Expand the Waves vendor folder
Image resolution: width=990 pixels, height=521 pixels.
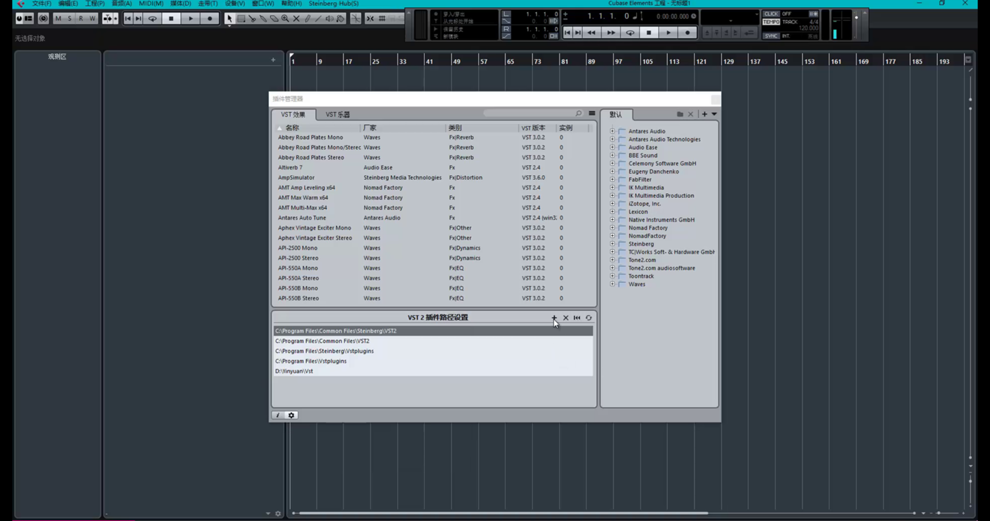[x=613, y=284]
